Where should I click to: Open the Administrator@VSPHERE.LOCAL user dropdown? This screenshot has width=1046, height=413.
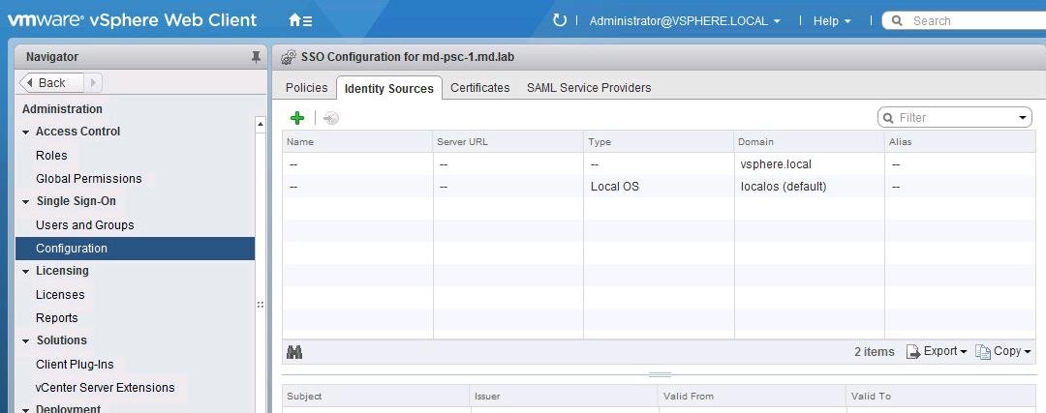684,20
